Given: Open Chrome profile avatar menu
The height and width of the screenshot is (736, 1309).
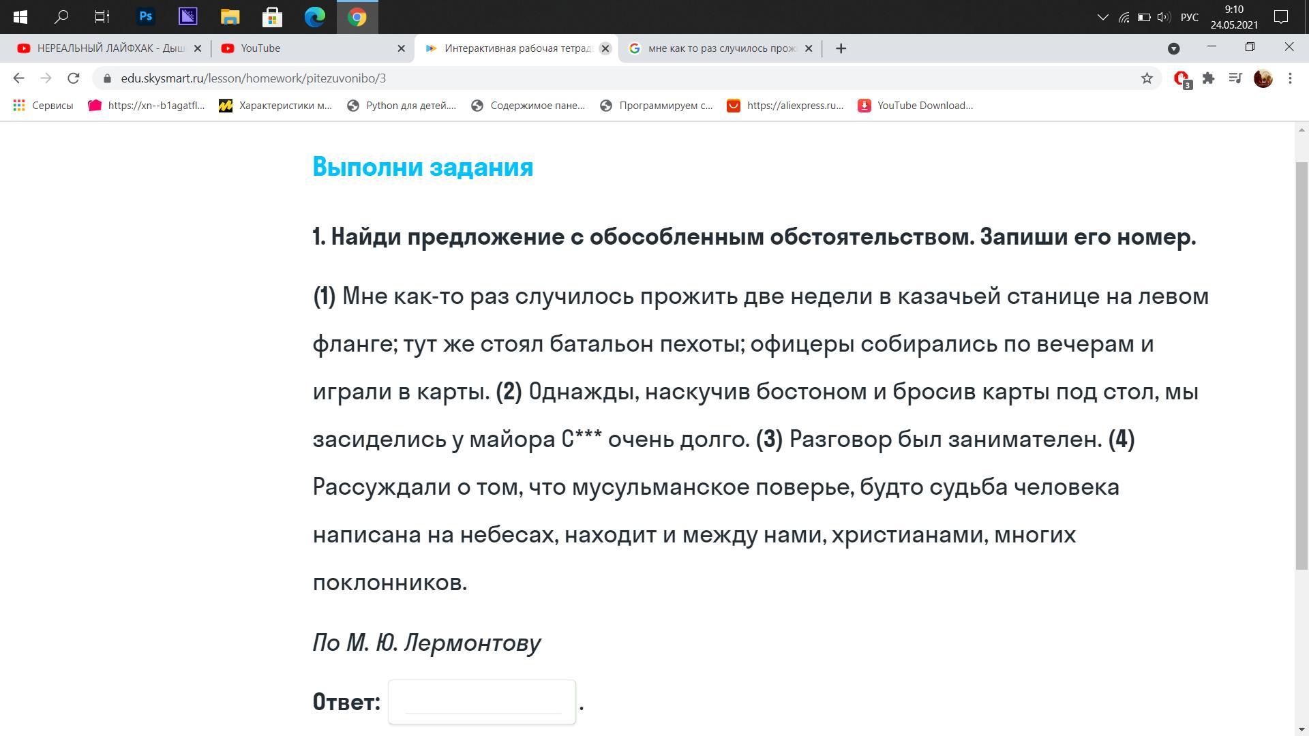Looking at the screenshot, I should 1263,78.
